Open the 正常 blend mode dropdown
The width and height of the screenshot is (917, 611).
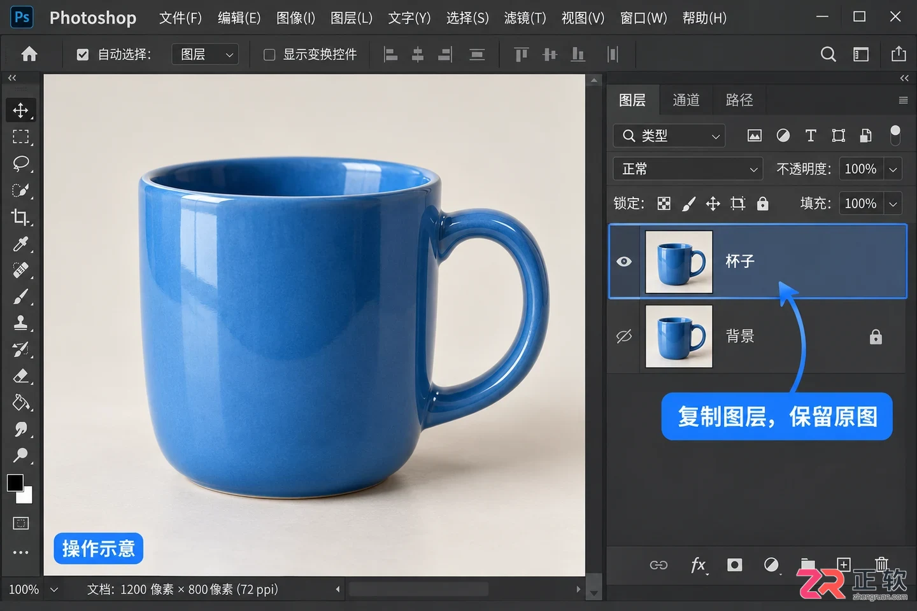[688, 169]
